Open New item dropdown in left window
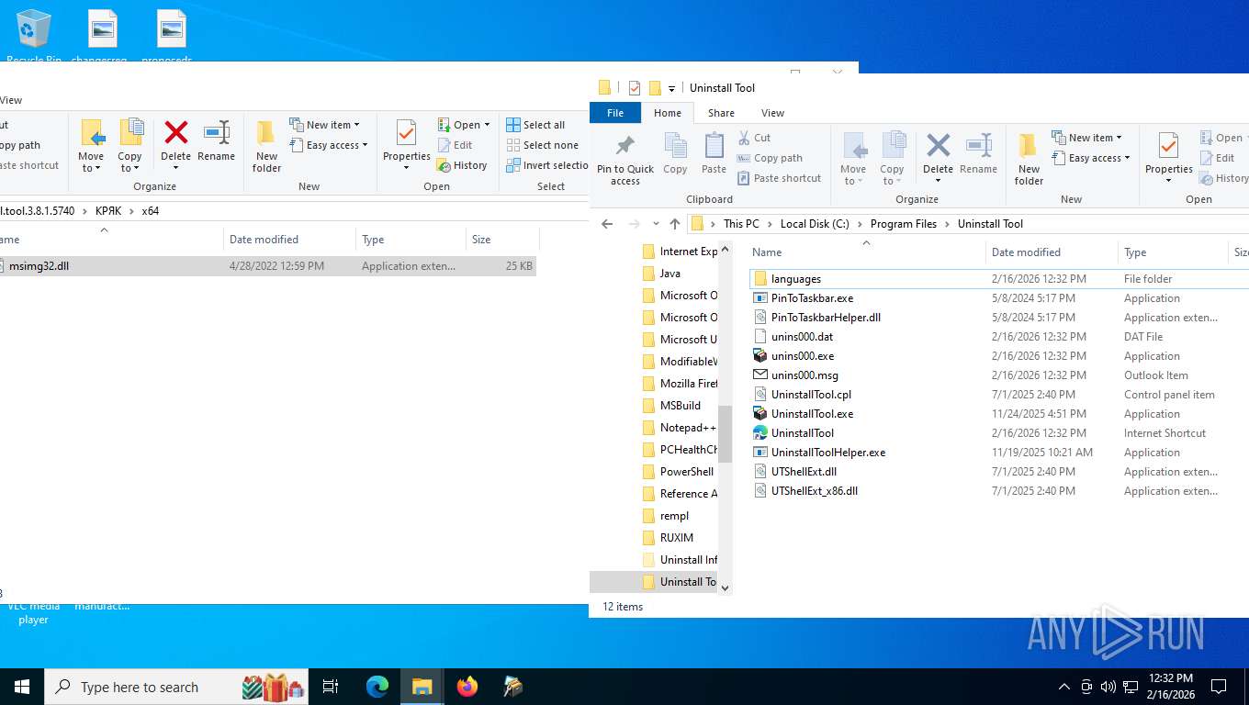Image resolution: width=1249 pixels, height=705 pixels. 324,125
